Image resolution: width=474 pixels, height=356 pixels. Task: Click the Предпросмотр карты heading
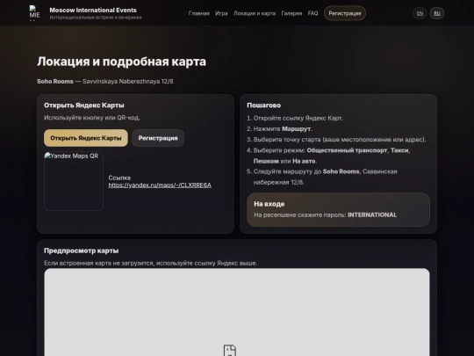(81, 251)
